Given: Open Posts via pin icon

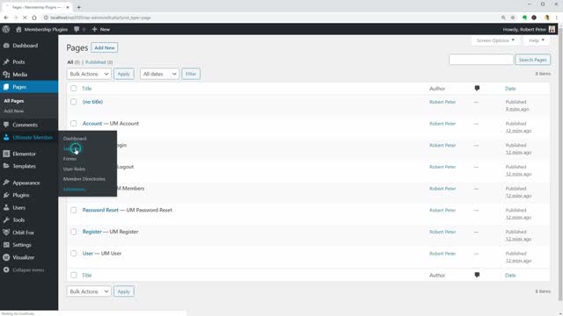Looking at the screenshot, I should (x=6, y=62).
